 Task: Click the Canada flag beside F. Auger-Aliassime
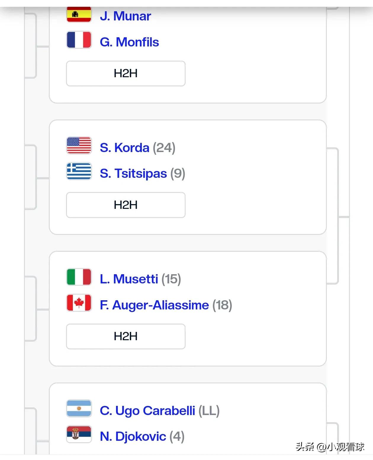(79, 303)
